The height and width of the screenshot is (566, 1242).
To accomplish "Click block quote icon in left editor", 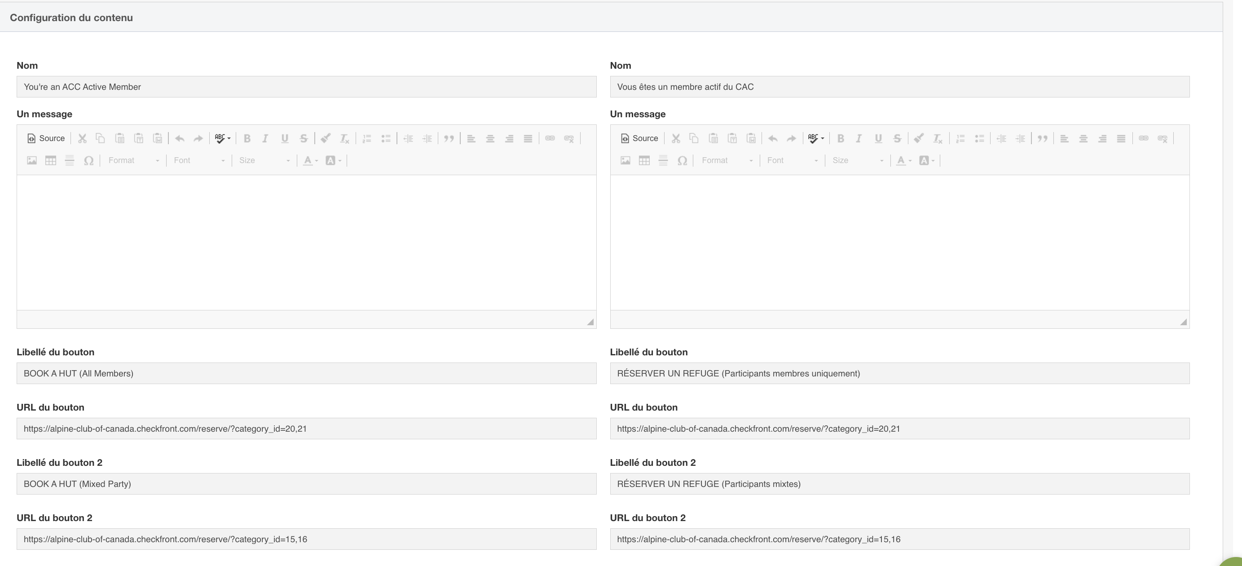I will pyautogui.click(x=449, y=138).
